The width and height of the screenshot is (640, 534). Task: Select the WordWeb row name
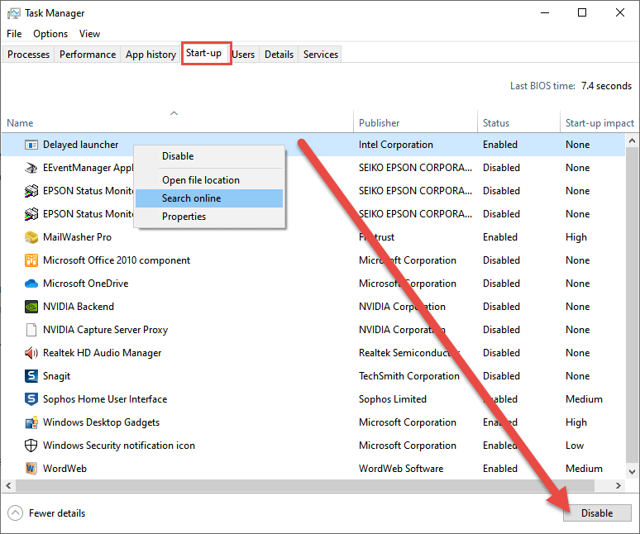pos(64,469)
